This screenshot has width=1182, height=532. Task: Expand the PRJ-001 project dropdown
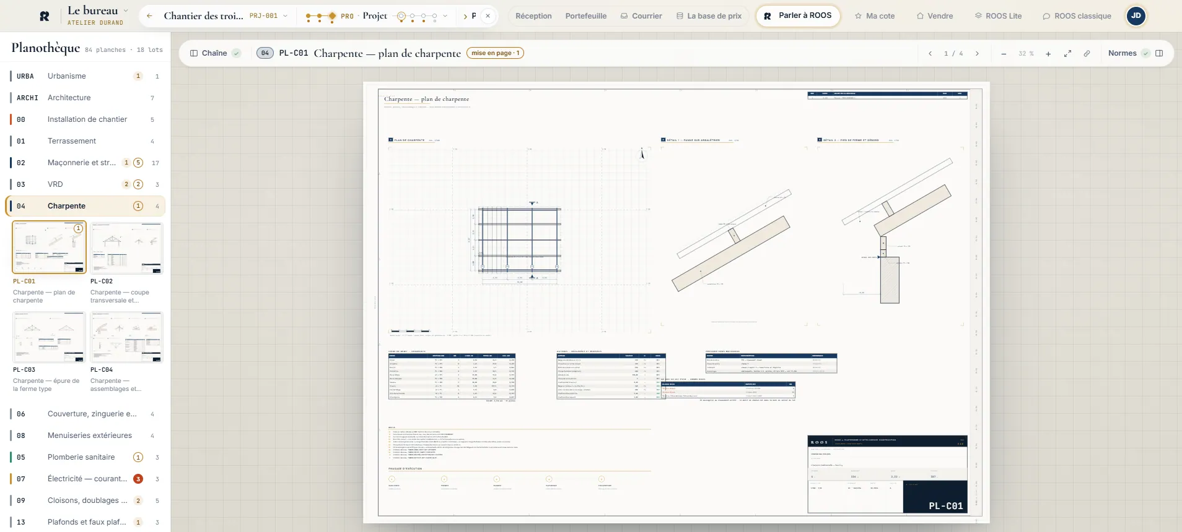click(269, 16)
